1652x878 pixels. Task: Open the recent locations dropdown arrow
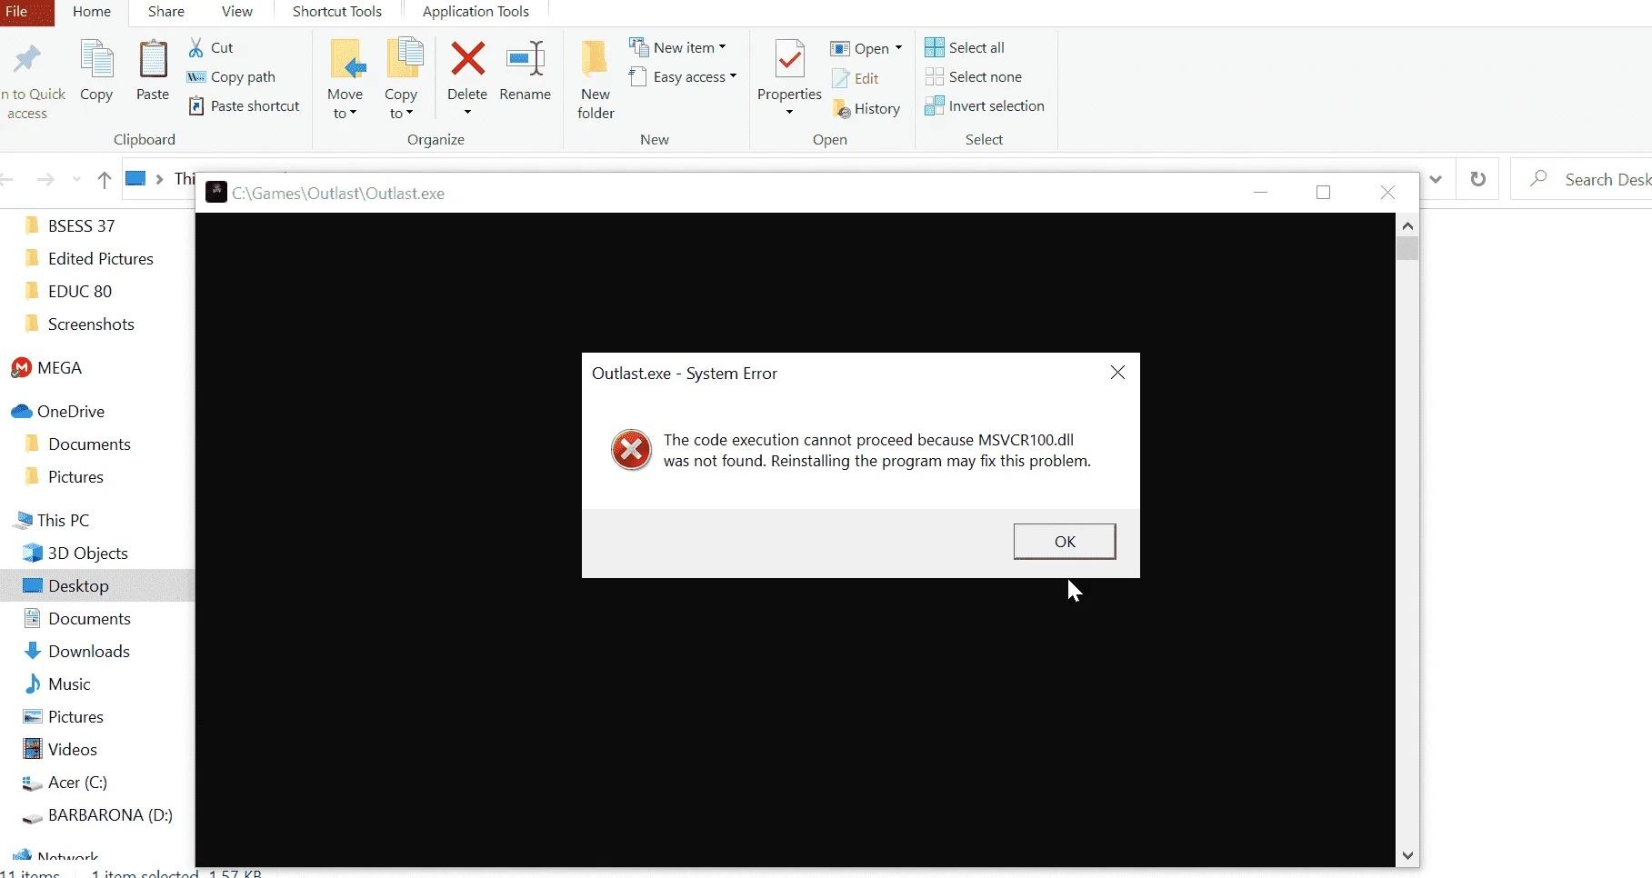(76, 180)
